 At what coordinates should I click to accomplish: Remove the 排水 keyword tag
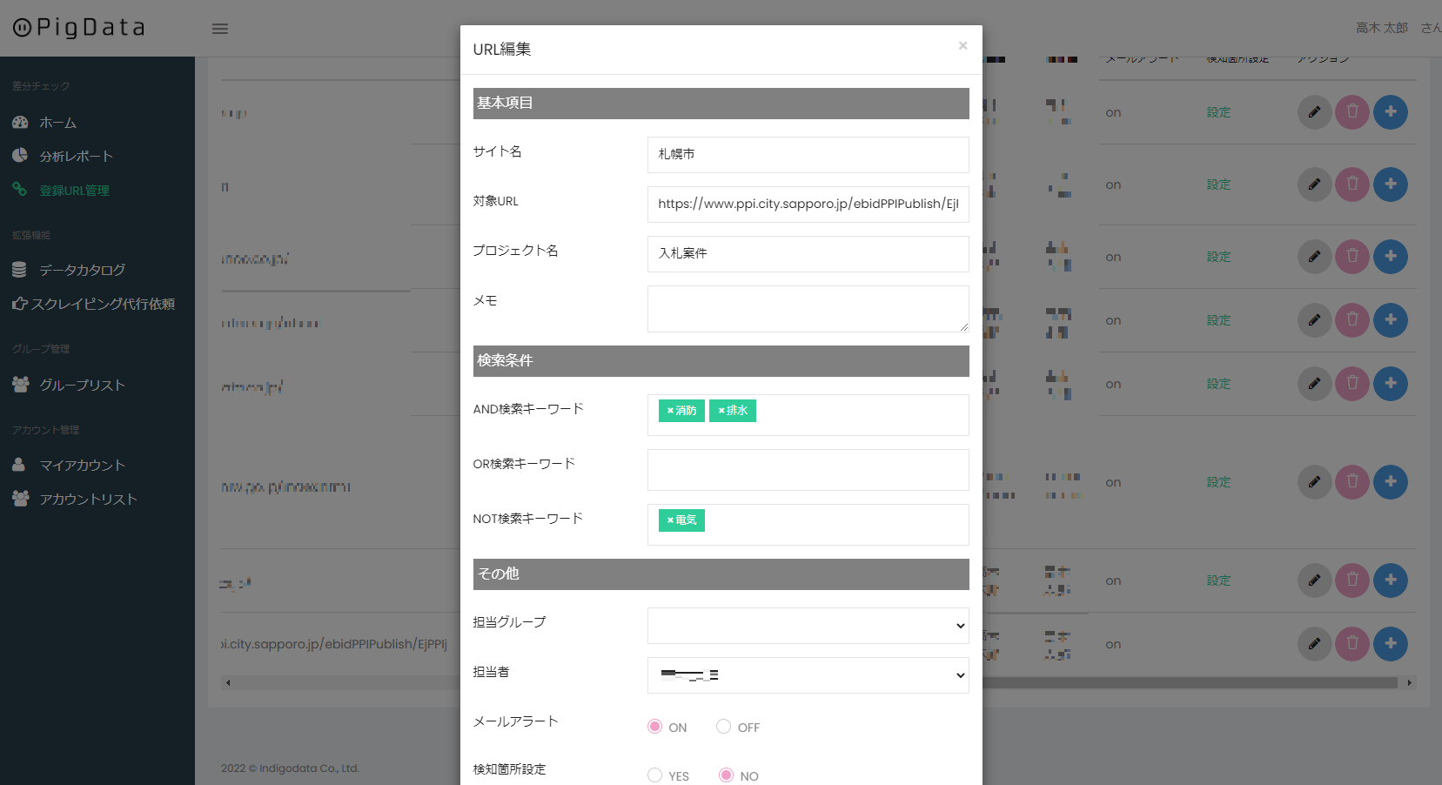[721, 411]
